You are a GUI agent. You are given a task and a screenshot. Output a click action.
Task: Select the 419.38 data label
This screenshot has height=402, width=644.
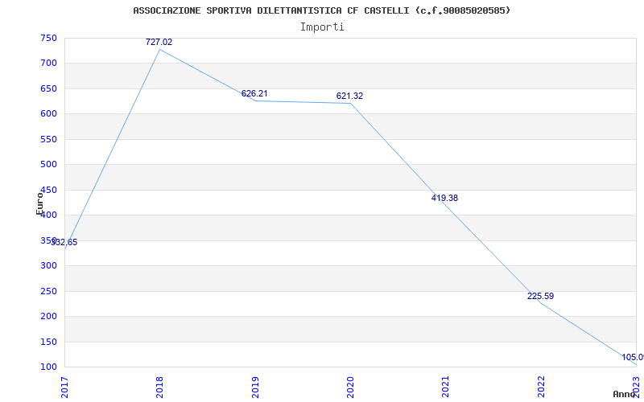(444, 198)
